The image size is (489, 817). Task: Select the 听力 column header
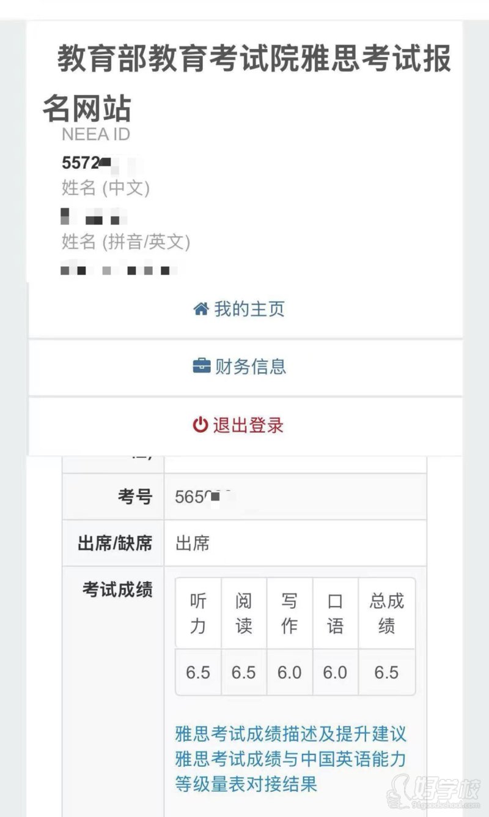click(x=197, y=613)
